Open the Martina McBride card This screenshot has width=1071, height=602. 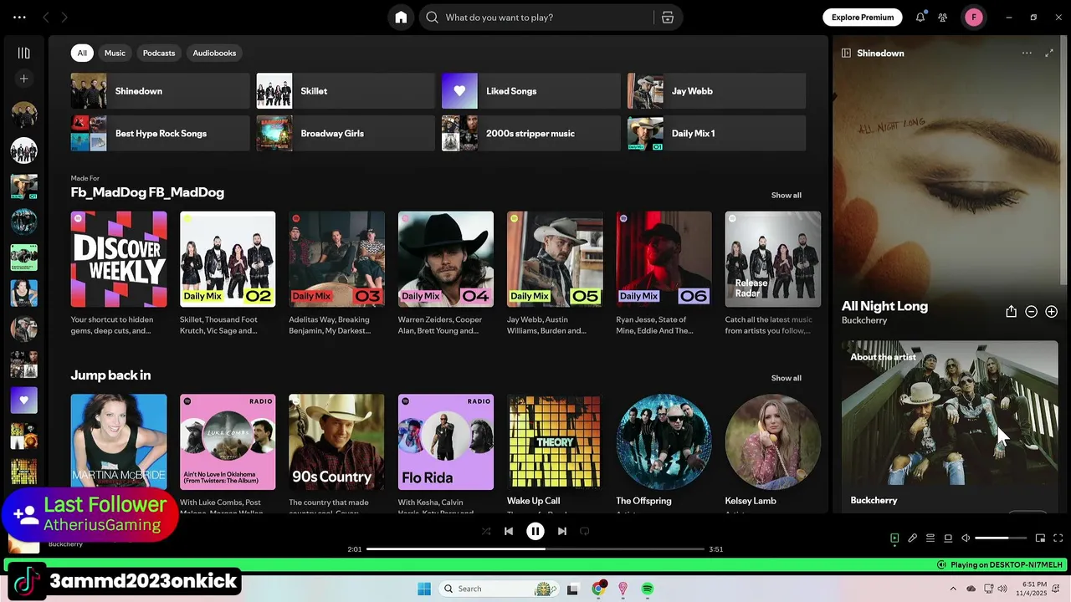click(119, 442)
